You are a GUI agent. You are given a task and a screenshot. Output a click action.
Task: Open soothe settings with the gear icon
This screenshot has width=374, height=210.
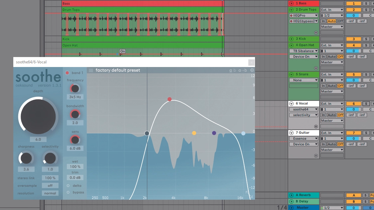pyautogui.click(x=252, y=70)
